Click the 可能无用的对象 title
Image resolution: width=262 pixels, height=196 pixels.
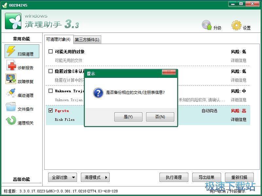(70, 52)
